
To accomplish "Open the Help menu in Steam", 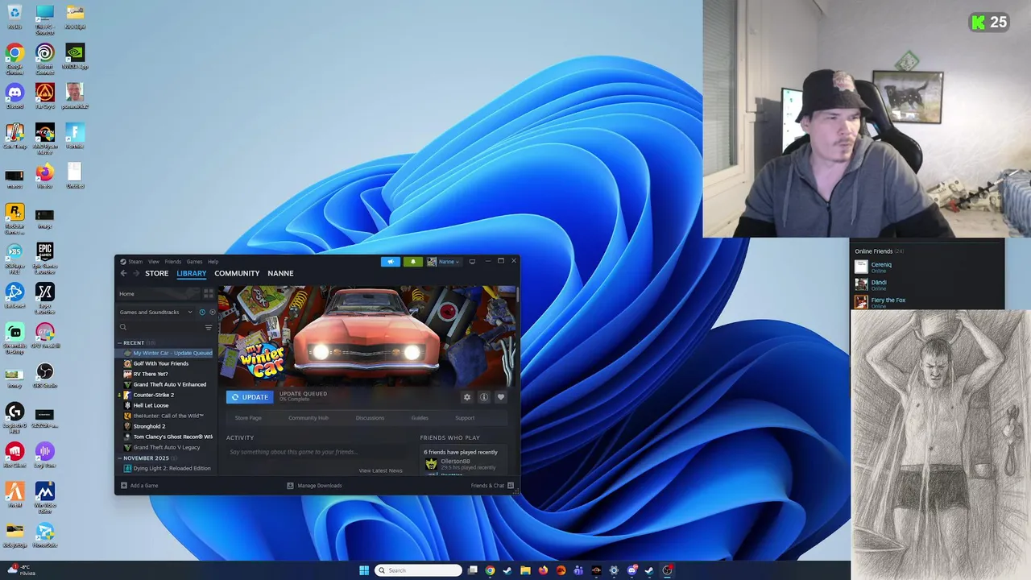I will 213,262.
